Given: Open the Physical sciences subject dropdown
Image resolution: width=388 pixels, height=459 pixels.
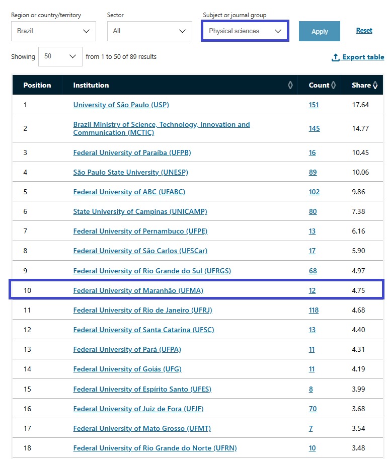Looking at the screenshot, I should point(245,31).
